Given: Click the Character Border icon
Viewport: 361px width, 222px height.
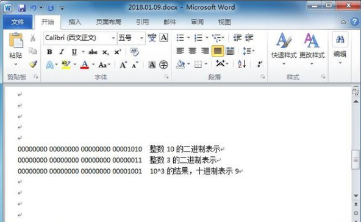Looking at the screenshot, I should 164,38.
